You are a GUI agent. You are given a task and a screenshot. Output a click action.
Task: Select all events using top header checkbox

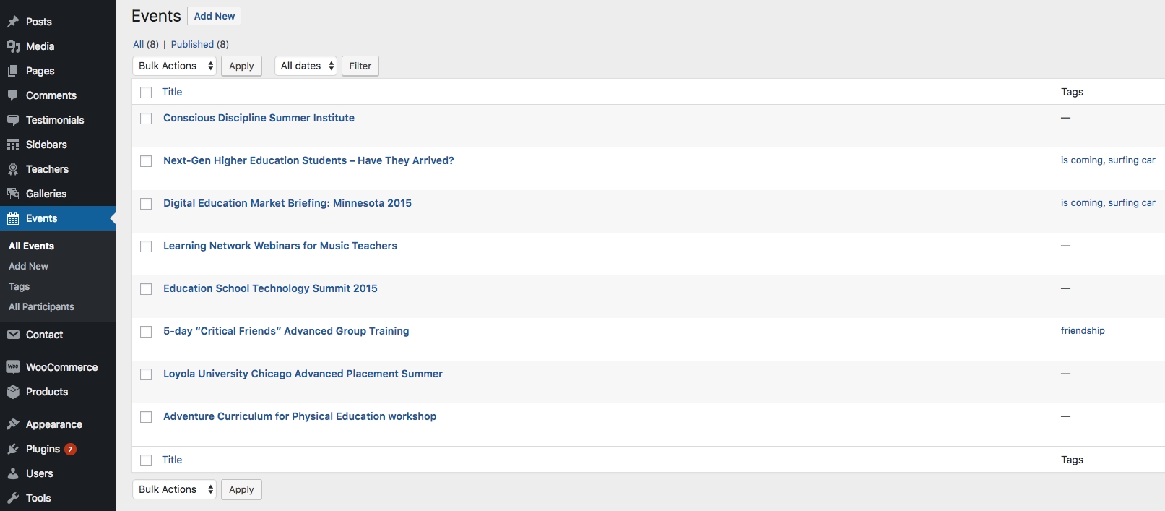tap(146, 93)
